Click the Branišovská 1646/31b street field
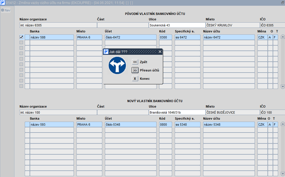 coord(177,112)
